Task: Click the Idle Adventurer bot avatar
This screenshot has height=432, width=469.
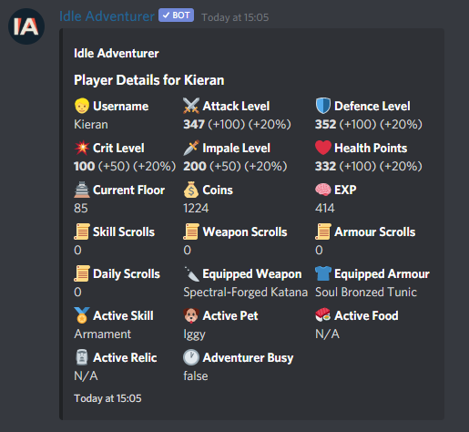Action: tap(26, 26)
